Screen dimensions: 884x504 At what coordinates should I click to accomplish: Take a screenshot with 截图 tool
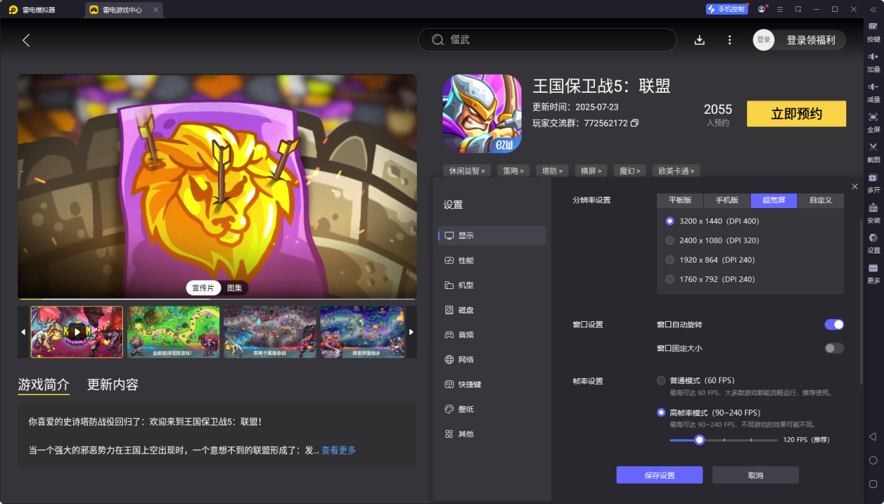(874, 151)
